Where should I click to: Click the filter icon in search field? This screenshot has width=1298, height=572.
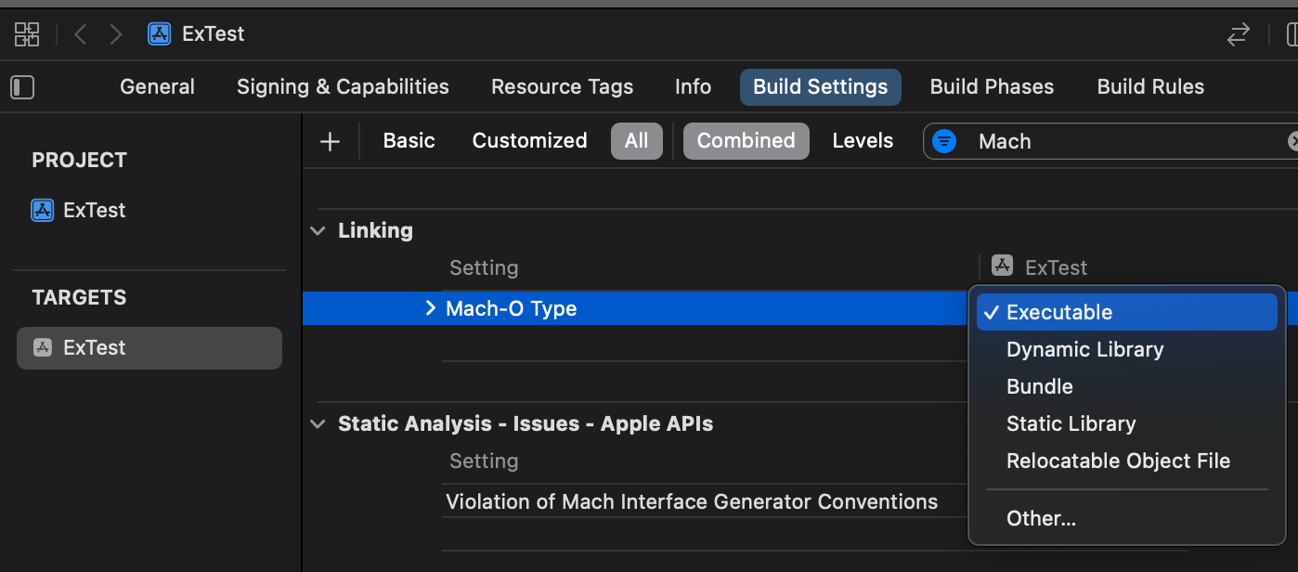click(944, 141)
